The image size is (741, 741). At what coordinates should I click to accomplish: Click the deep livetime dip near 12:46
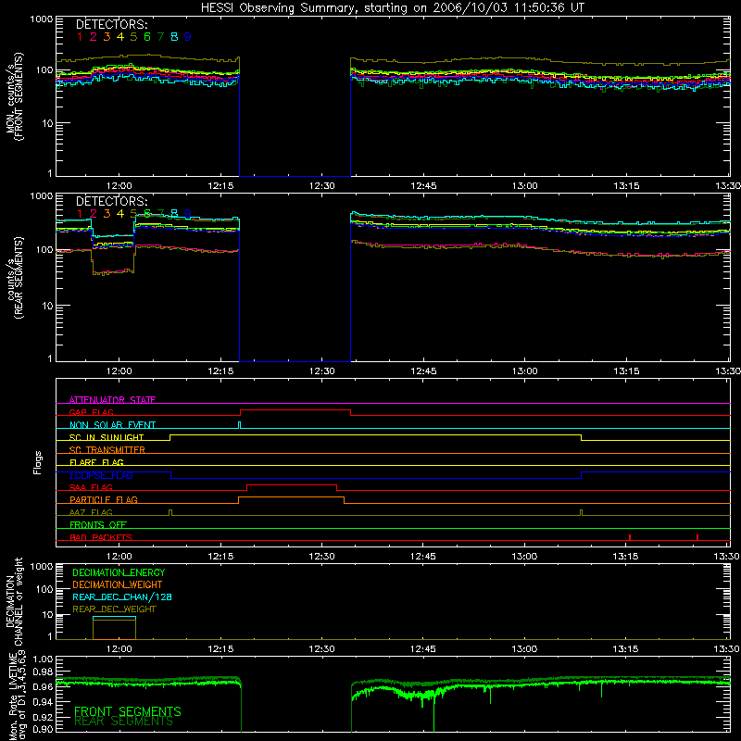click(x=433, y=713)
